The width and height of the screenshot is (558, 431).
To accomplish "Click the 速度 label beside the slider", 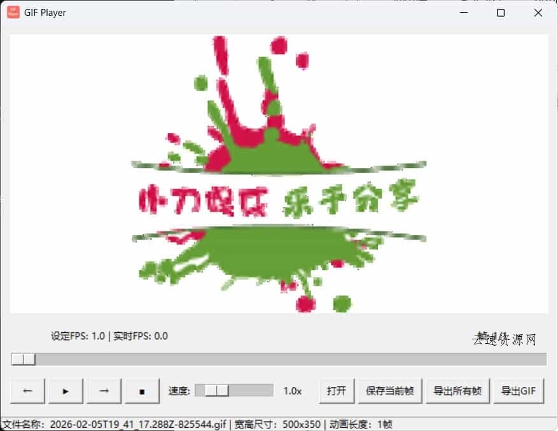I will [x=179, y=391].
